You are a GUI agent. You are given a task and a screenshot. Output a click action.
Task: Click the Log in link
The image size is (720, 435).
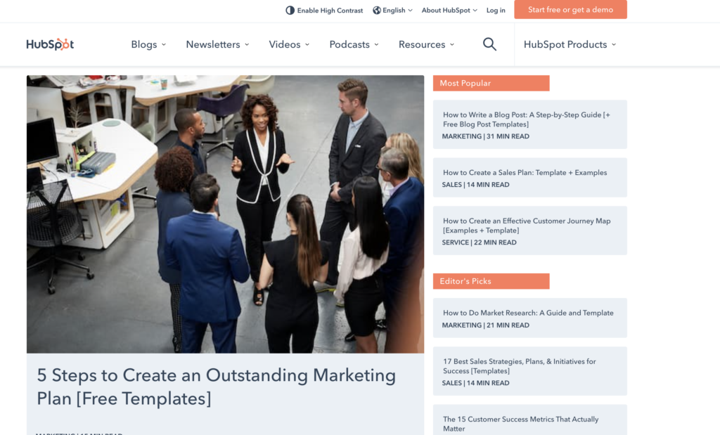click(x=496, y=10)
